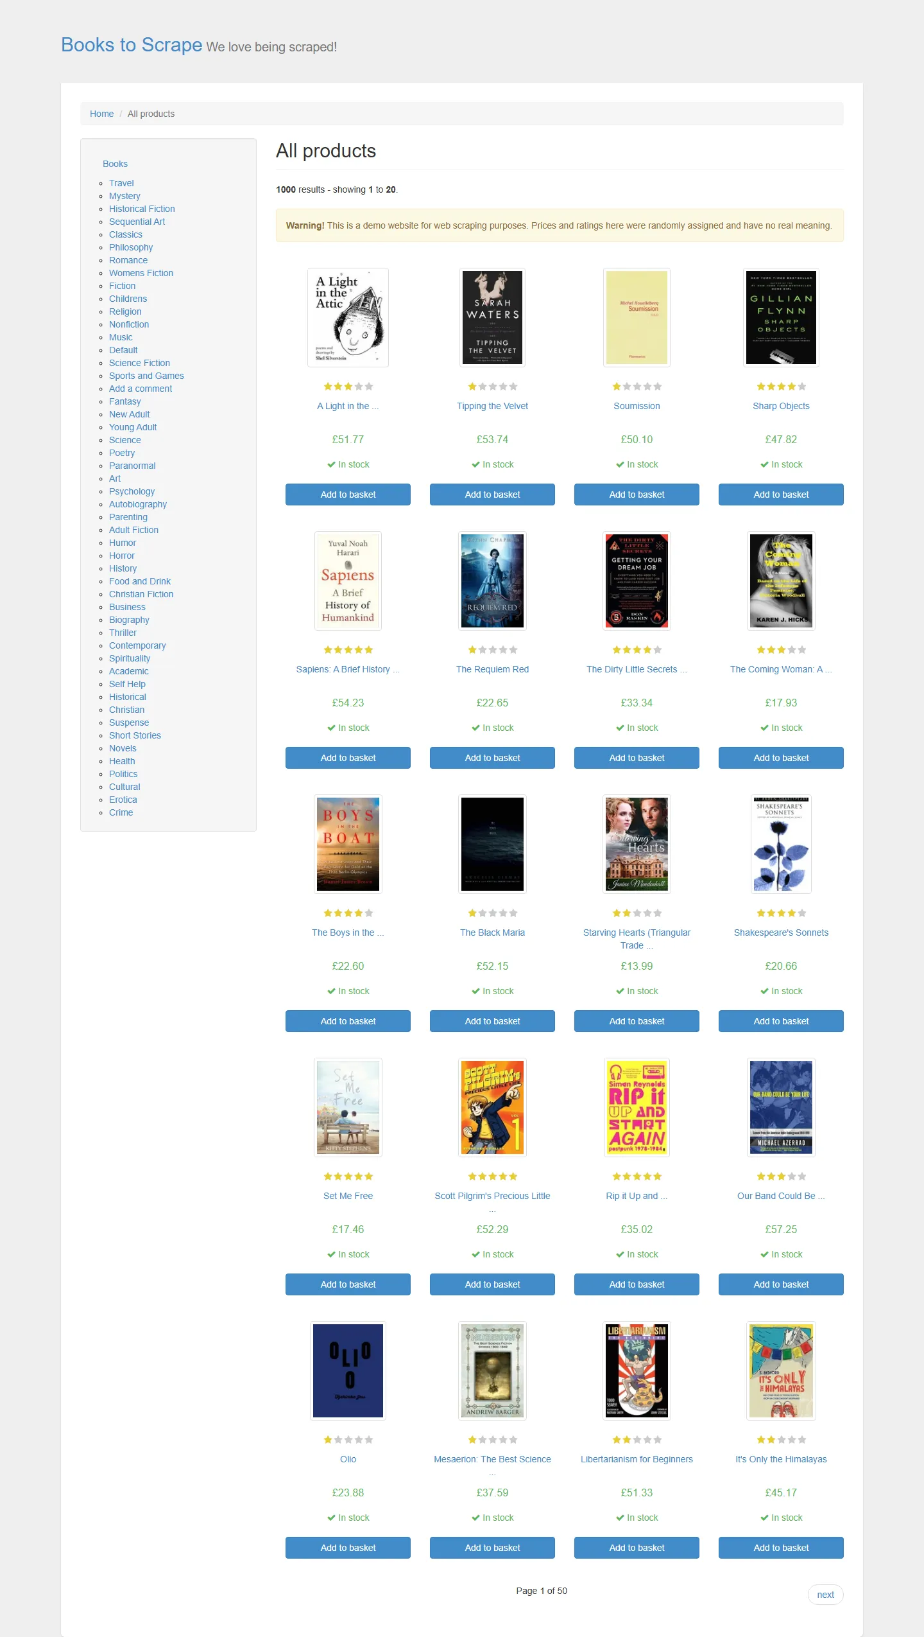Select the Libertarianism for Beginners cover image
924x1637 pixels.
pyautogui.click(x=637, y=1370)
